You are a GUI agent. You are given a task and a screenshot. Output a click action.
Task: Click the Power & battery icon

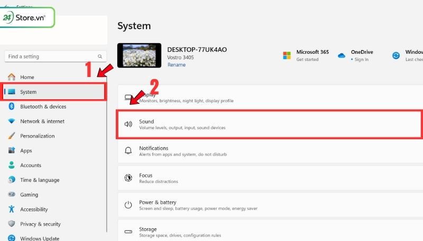click(x=128, y=205)
